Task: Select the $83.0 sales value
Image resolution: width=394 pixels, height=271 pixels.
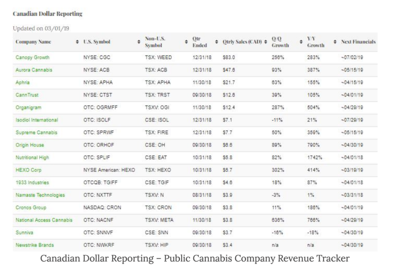Action: click(229, 57)
